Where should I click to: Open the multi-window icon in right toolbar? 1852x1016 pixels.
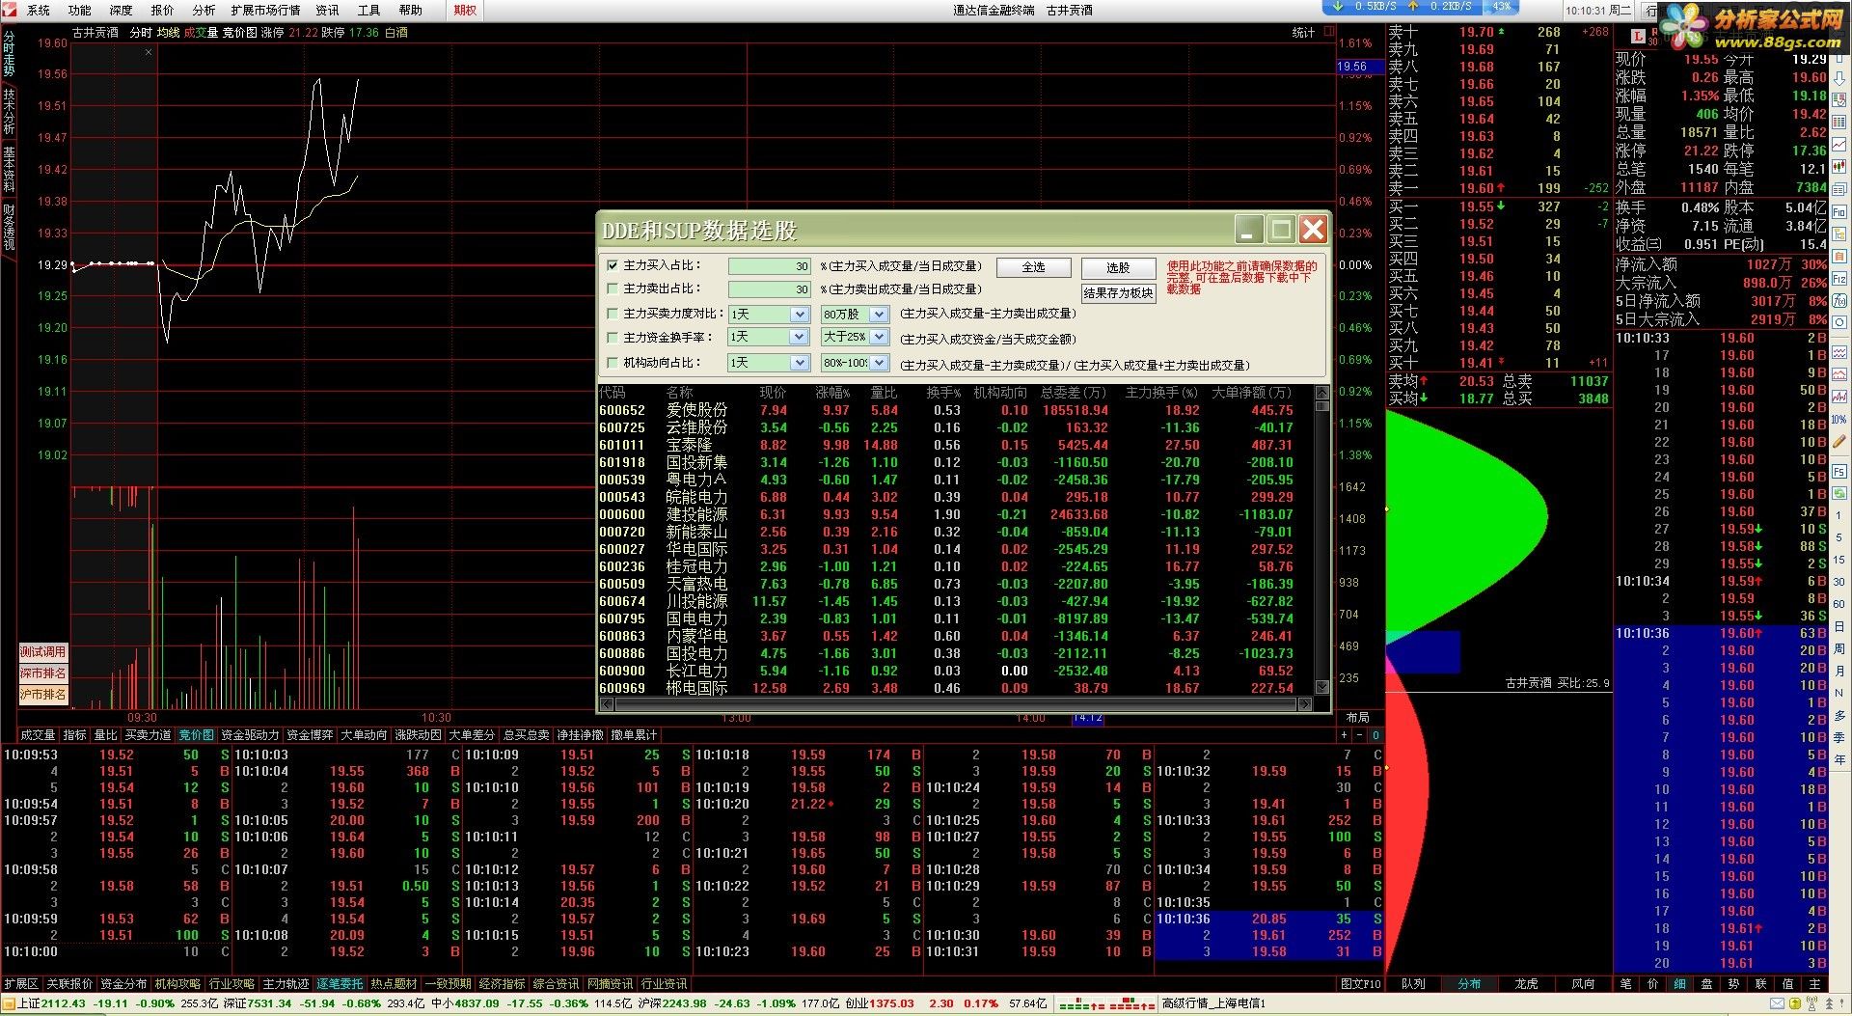click(x=1839, y=189)
